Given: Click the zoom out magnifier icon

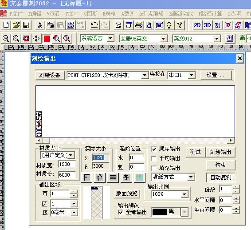Looking at the screenshot, I should point(16,38).
